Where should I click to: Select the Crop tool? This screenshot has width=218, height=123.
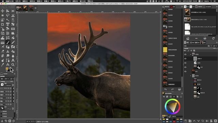pos(2,24)
